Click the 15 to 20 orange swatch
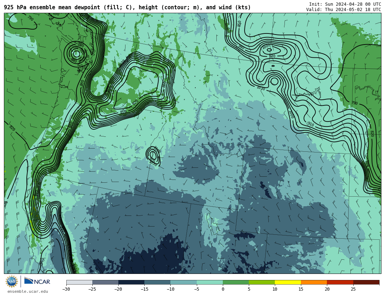This screenshot has width=385, height=296. [314, 282]
